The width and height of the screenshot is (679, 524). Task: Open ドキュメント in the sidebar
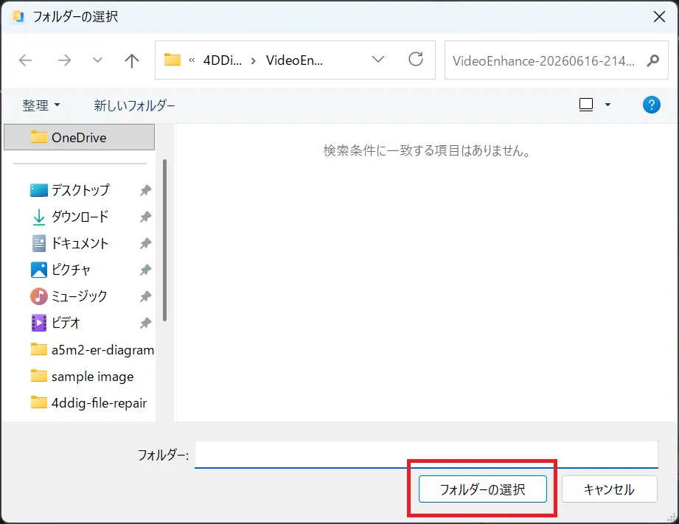point(80,243)
